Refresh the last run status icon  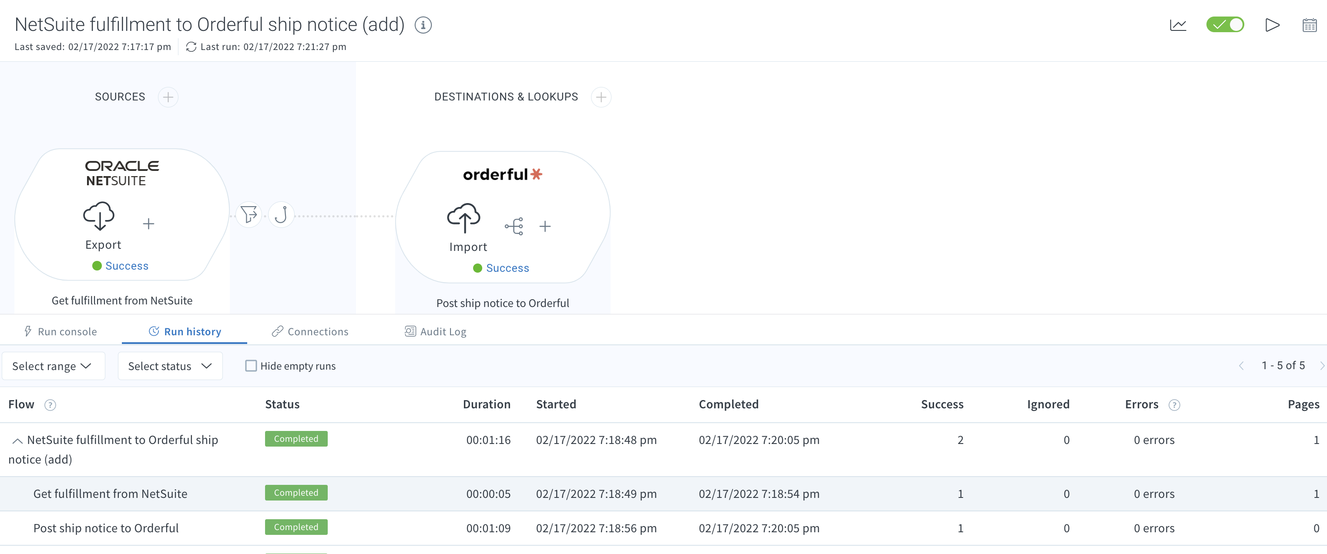(191, 47)
